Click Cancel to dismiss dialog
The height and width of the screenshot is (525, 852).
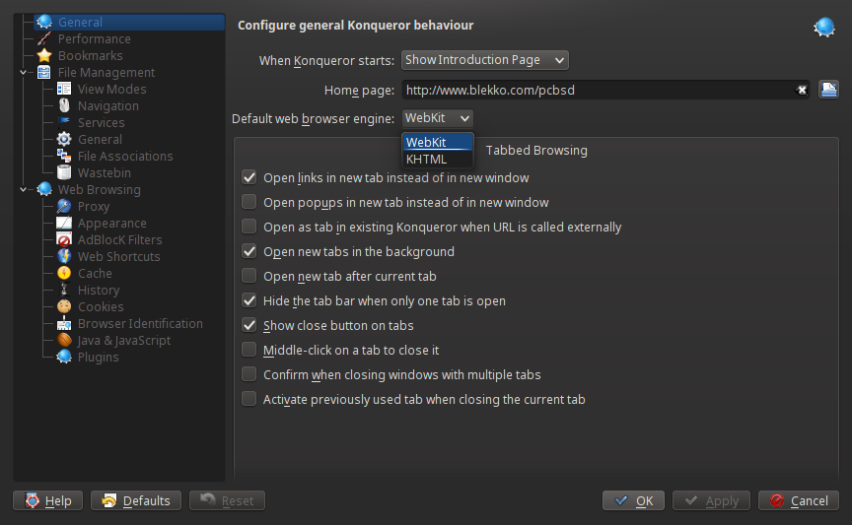click(799, 500)
